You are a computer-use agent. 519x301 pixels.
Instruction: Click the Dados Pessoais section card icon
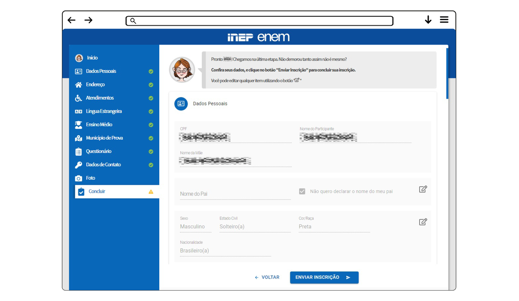(181, 104)
